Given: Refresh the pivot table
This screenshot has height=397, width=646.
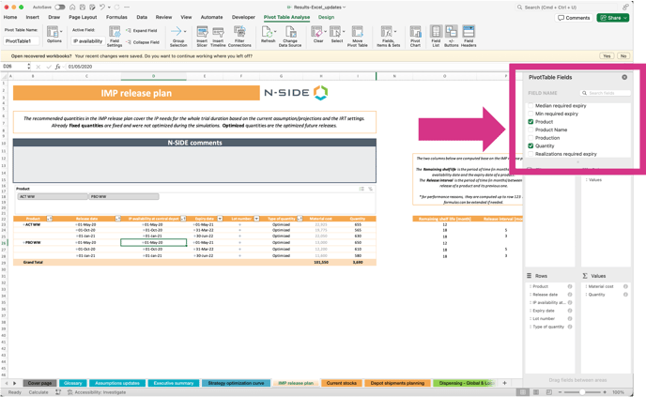Looking at the screenshot, I should pyautogui.click(x=268, y=35).
